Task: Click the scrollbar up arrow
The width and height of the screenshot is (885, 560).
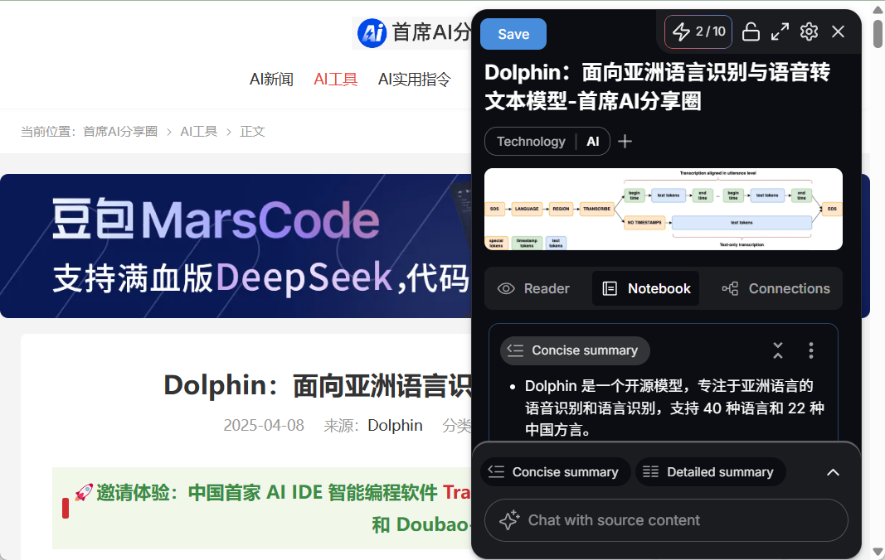Action: tap(878, 10)
